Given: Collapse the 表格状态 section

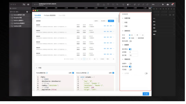Looking at the screenshot, I should click(x=123, y=59).
